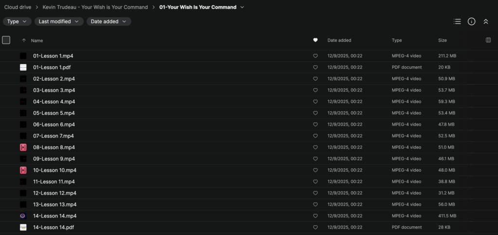Open the info panel icon
This screenshot has height=235, width=498.
pyautogui.click(x=471, y=21)
